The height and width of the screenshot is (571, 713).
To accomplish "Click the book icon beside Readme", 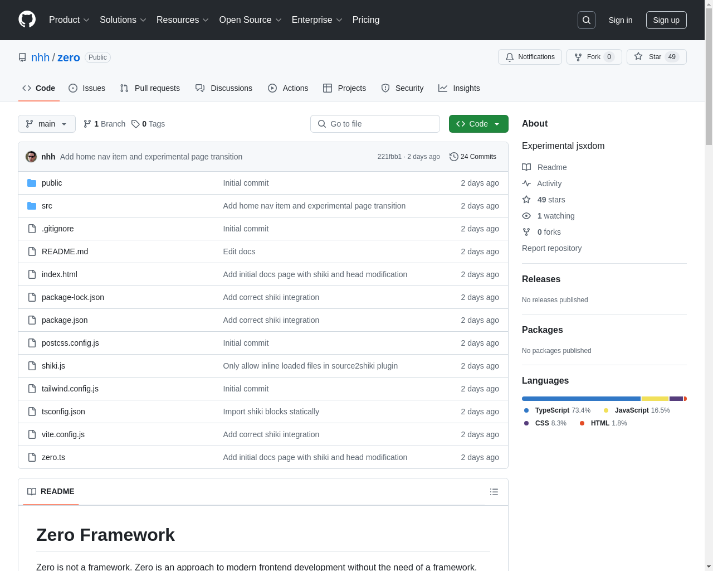I will (x=526, y=167).
